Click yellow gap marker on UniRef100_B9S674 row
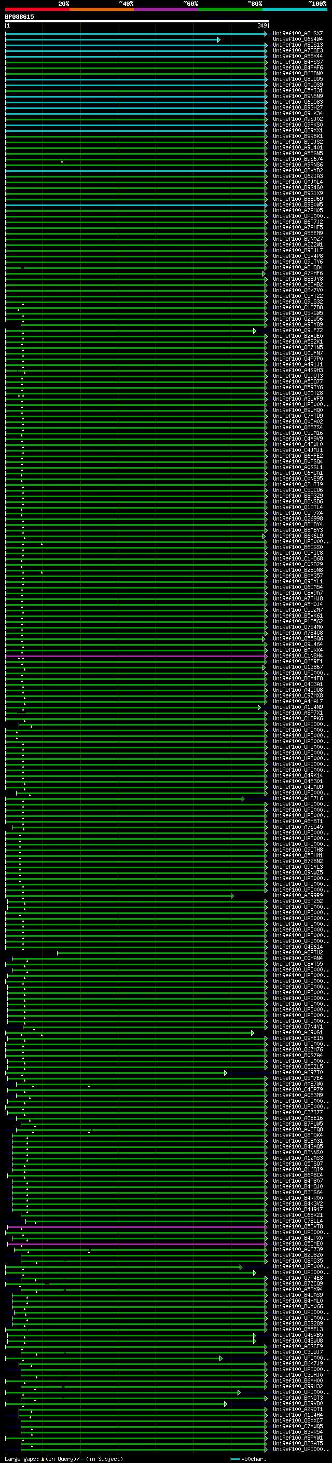 62,161
